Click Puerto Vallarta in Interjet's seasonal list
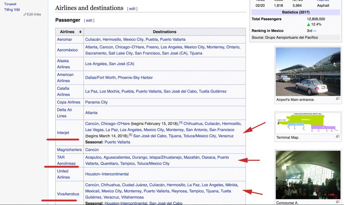Screen dimensions: 344x205 point(117,142)
